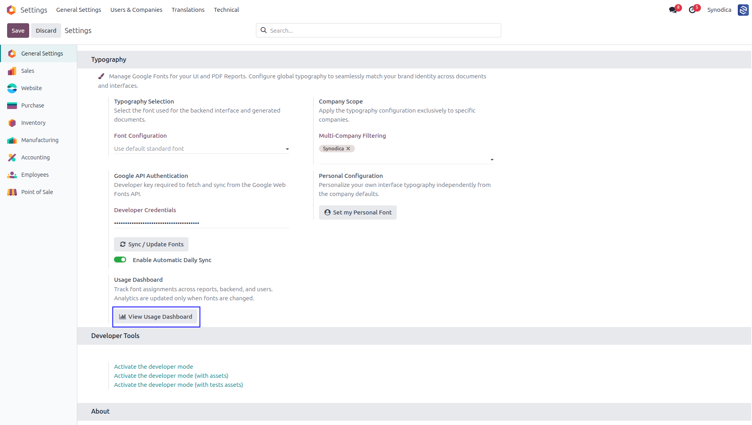Open the activities clock icon
This screenshot has width=752, height=425.
click(x=692, y=10)
